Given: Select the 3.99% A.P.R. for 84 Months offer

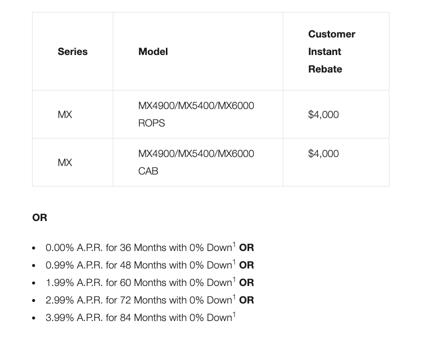Looking at the screenshot, I should [138, 317].
